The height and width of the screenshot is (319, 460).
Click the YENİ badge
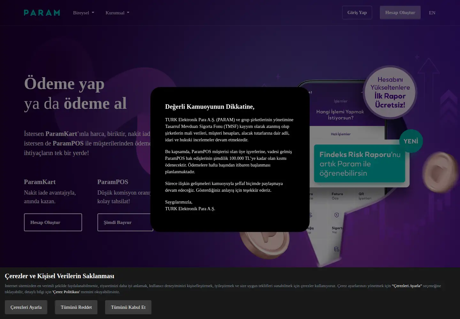pos(411,141)
